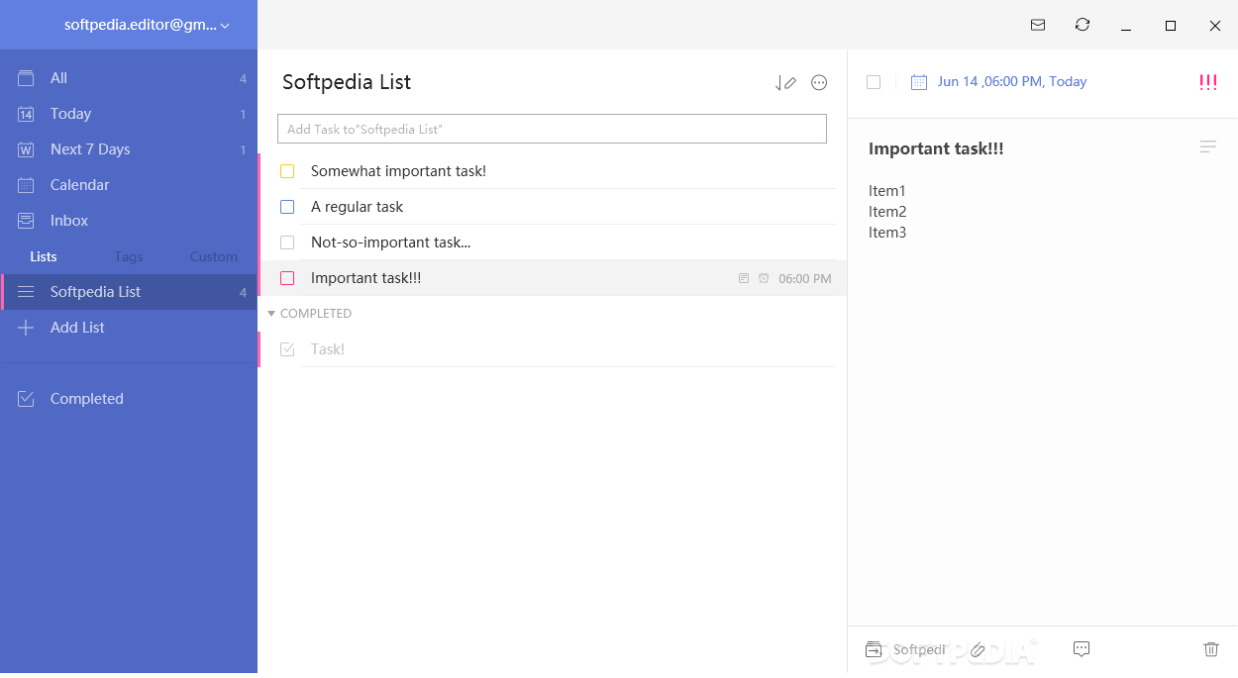The image size is (1238, 678).
Task: Open the task comments icon
Action: coord(1082,649)
